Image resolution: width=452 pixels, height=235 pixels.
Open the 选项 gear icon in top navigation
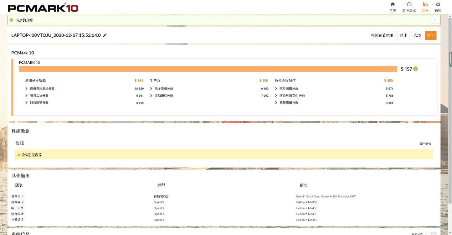pyautogui.click(x=438, y=5)
